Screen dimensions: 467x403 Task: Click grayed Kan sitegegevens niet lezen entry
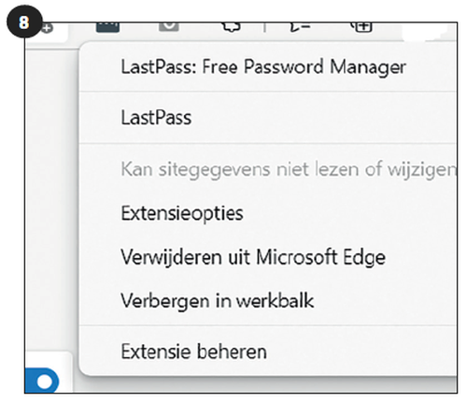(289, 170)
